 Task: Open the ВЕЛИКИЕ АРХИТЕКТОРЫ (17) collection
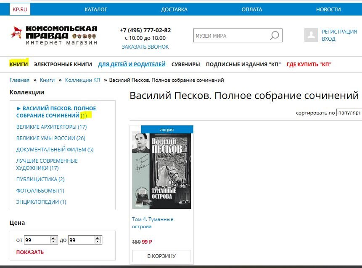tap(51, 127)
